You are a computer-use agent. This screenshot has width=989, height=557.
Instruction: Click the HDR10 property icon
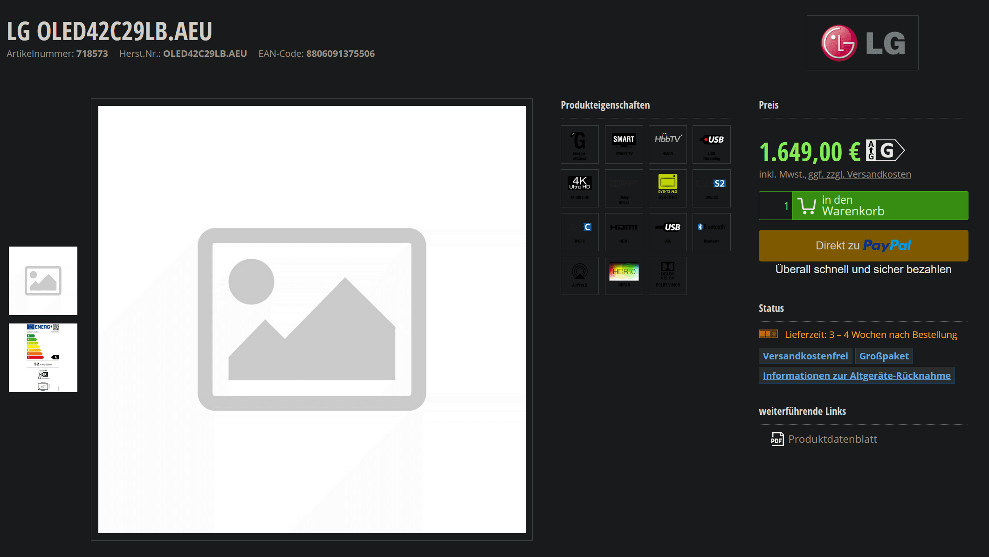pyautogui.click(x=624, y=276)
